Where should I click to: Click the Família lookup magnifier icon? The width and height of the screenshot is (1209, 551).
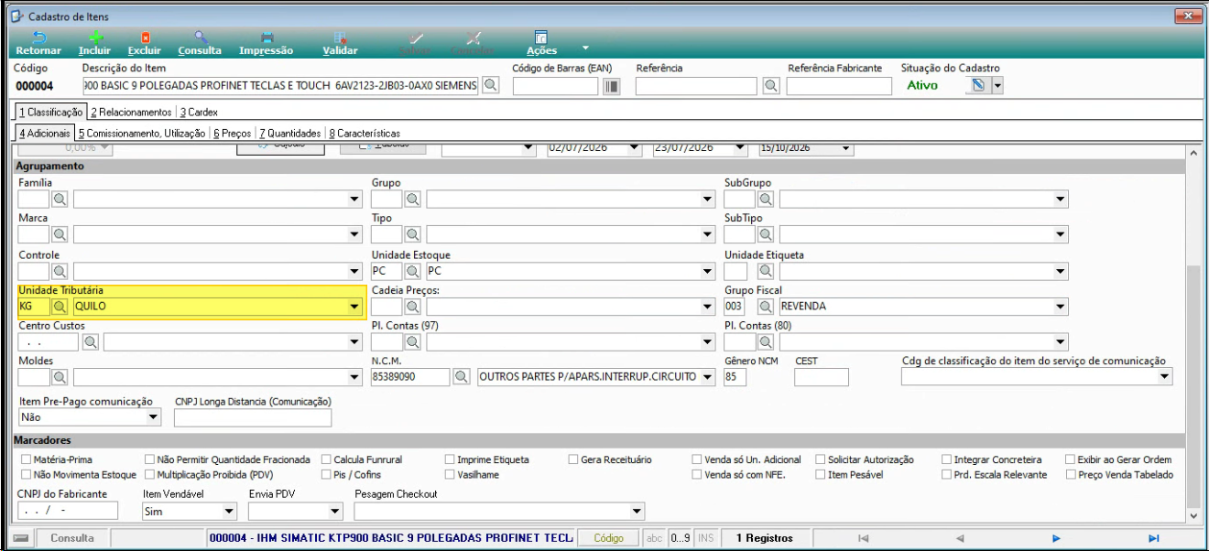tap(60, 199)
